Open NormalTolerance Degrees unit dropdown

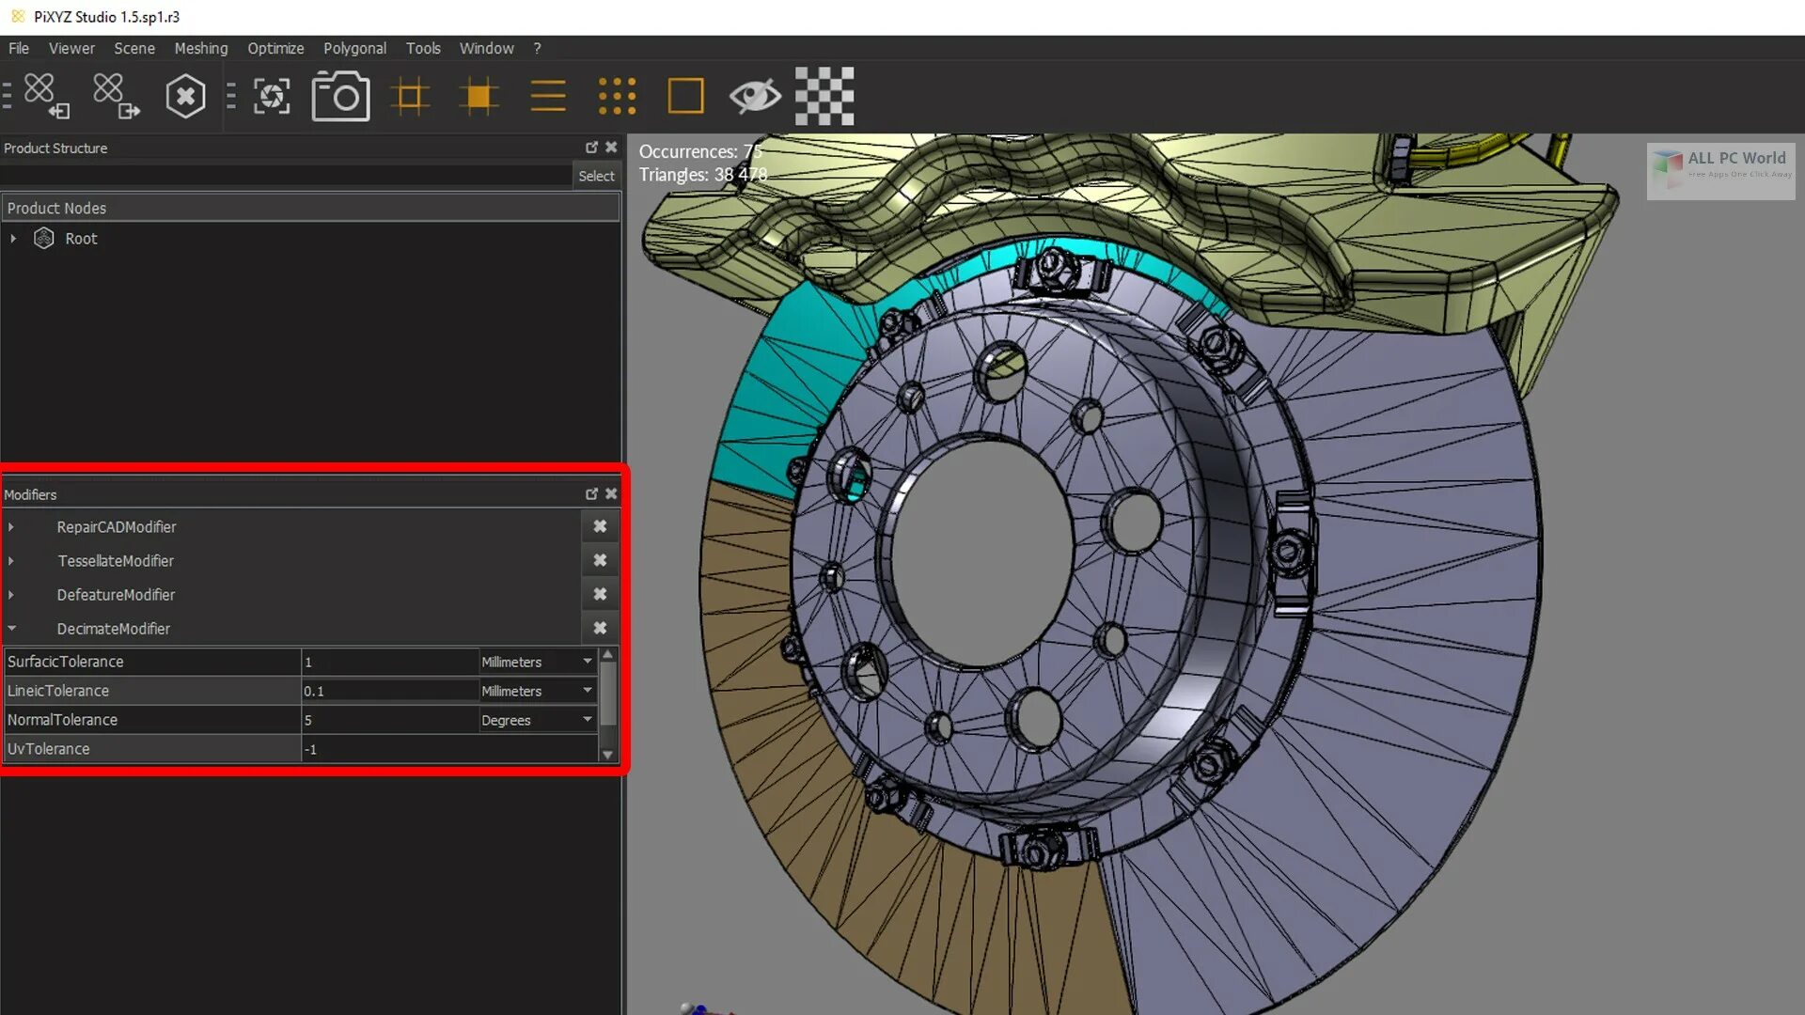click(x=587, y=720)
